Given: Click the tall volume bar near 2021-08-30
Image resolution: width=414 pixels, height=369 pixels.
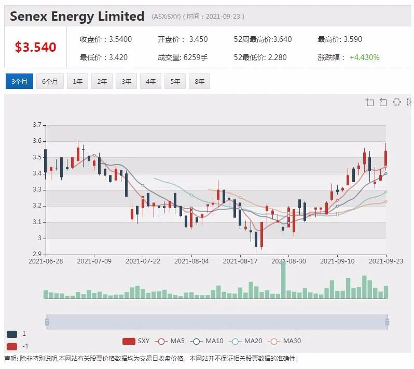Looking at the screenshot, I should click(283, 279).
